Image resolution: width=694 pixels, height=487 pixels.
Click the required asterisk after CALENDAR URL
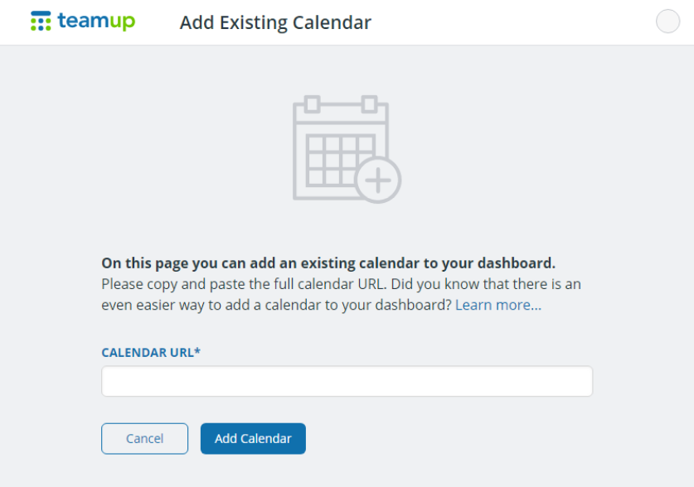coord(197,351)
